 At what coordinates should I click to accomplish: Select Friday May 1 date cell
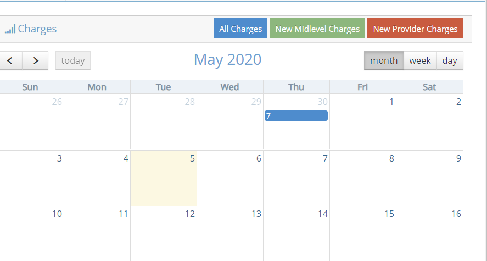363,122
